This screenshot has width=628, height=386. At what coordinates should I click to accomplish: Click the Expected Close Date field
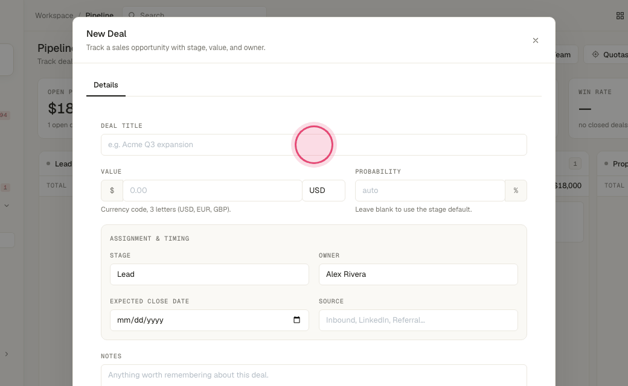(210, 320)
